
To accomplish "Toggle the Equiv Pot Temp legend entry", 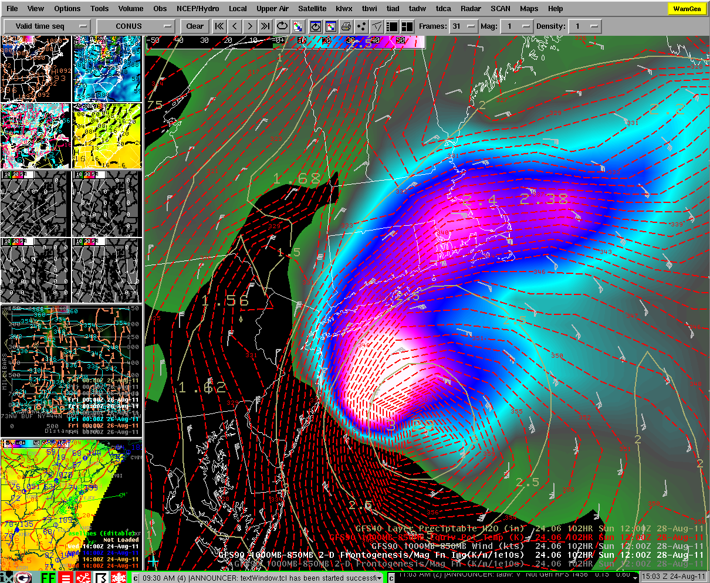I will (516, 537).
